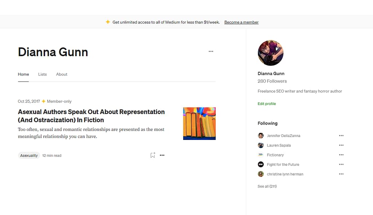Open Dianna Gunn's profile picture

(x=270, y=53)
